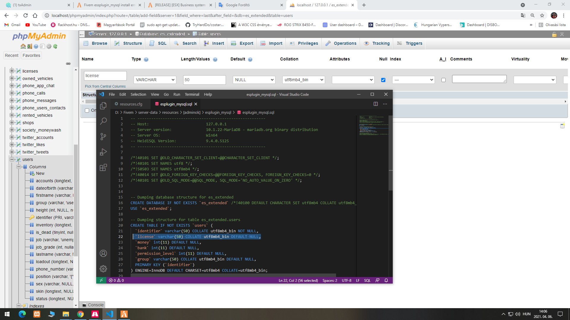Click the phpMyAdmin home icon
Viewport: 570px width, 320px height.
(x=23, y=46)
